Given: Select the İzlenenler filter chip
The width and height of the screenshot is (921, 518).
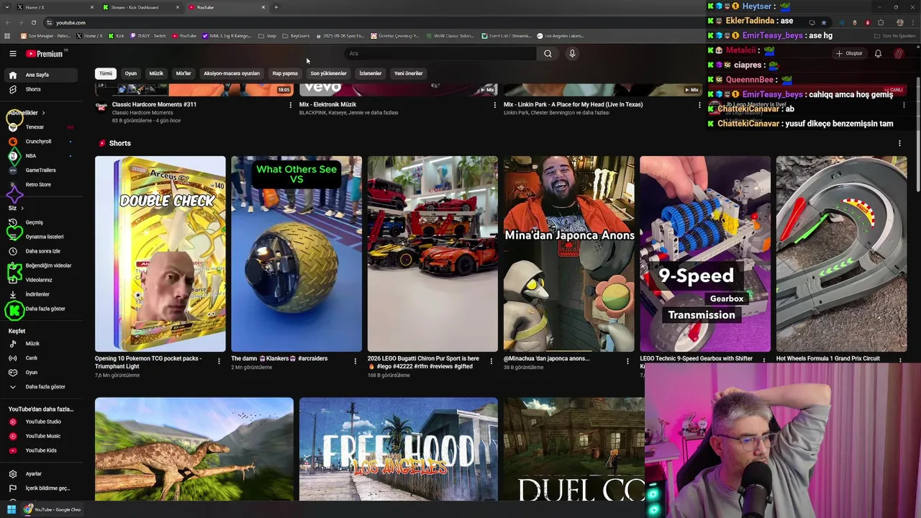Looking at the screenshot, I should tap(371, 73).
